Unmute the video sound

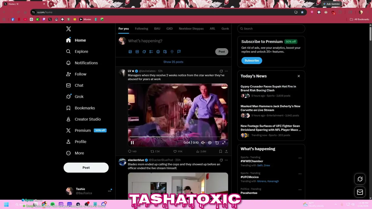(203, 143)
